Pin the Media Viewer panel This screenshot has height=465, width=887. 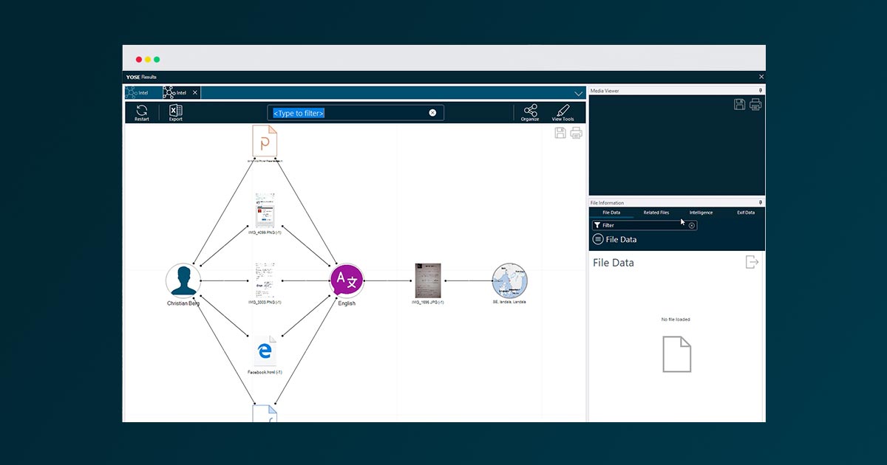(x=761, y=91)
